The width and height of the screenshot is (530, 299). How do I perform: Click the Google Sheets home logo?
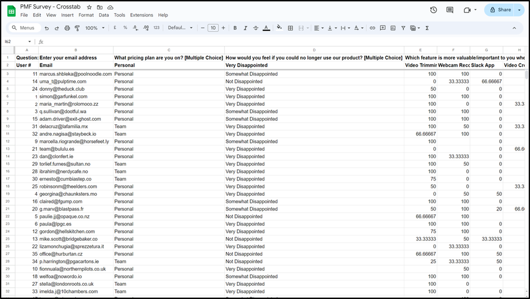coord(12,11)
